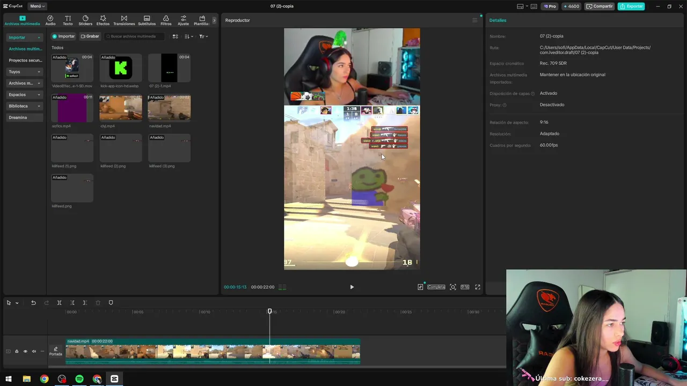Select 07 (2)-1.mp4 thumbnail

[169, 68]
